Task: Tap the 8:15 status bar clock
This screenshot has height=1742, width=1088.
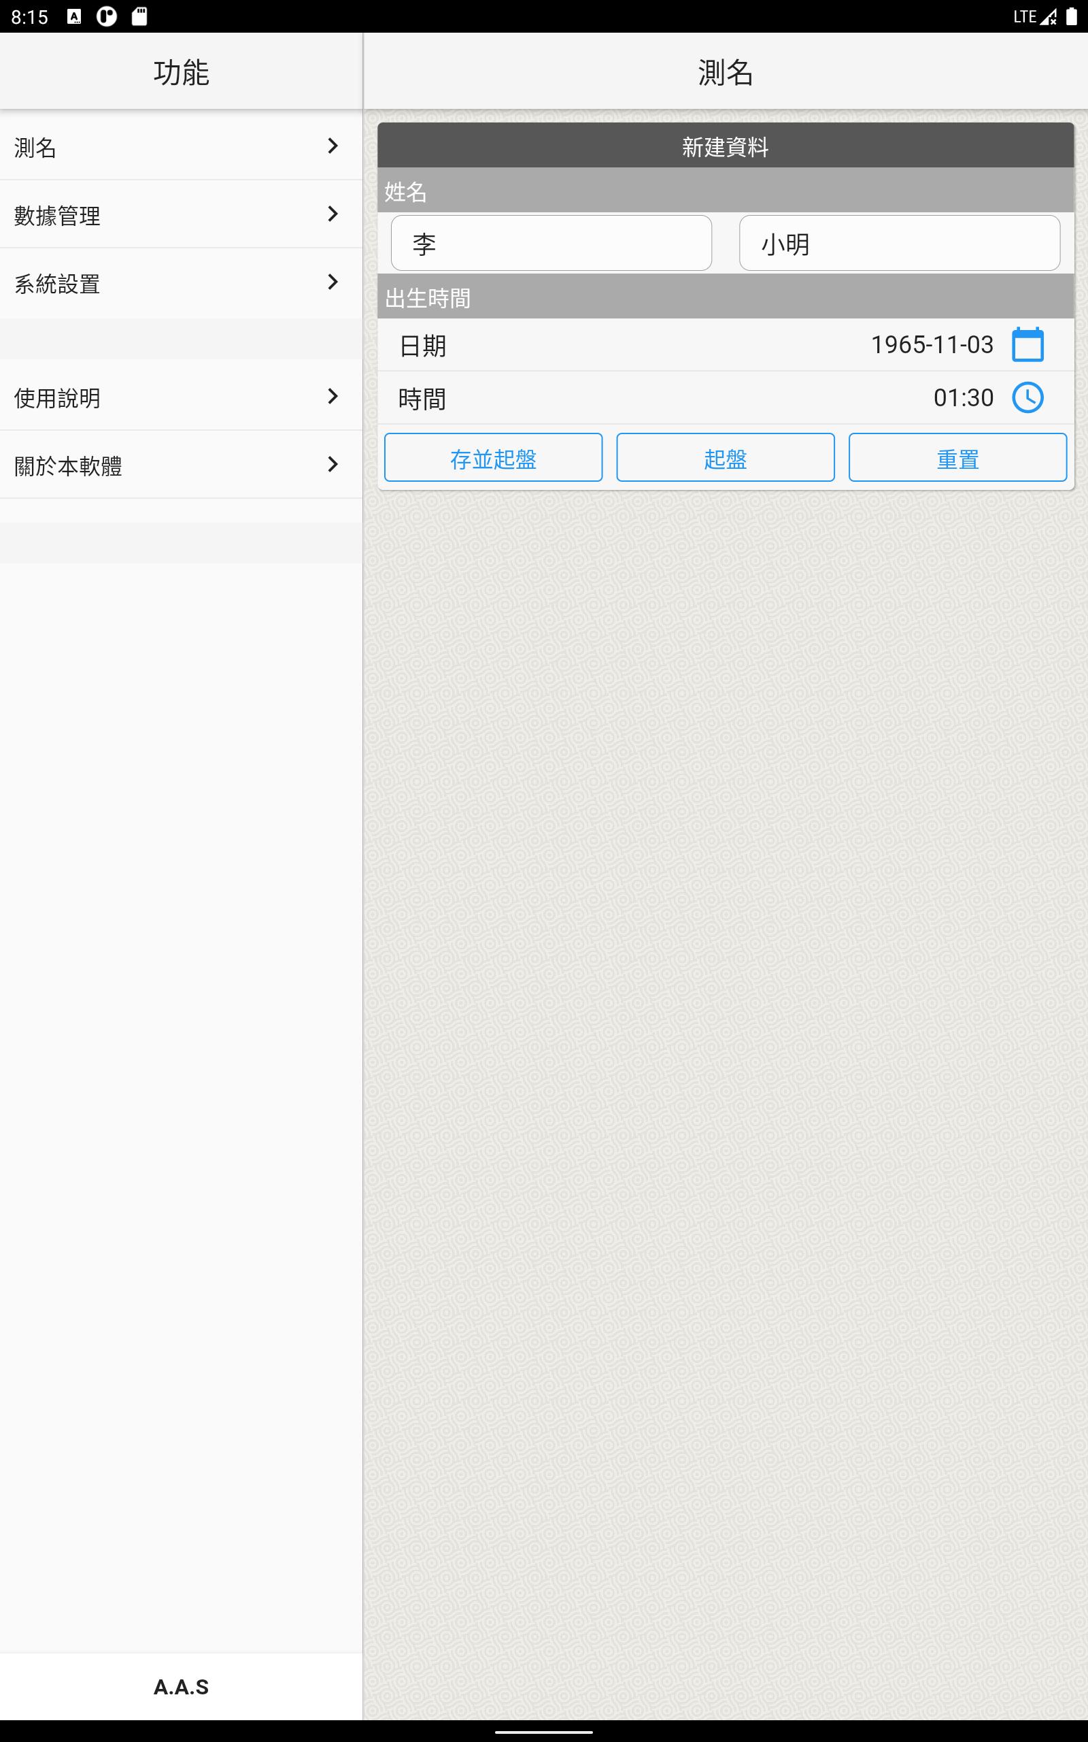Action: coord(29,17)
